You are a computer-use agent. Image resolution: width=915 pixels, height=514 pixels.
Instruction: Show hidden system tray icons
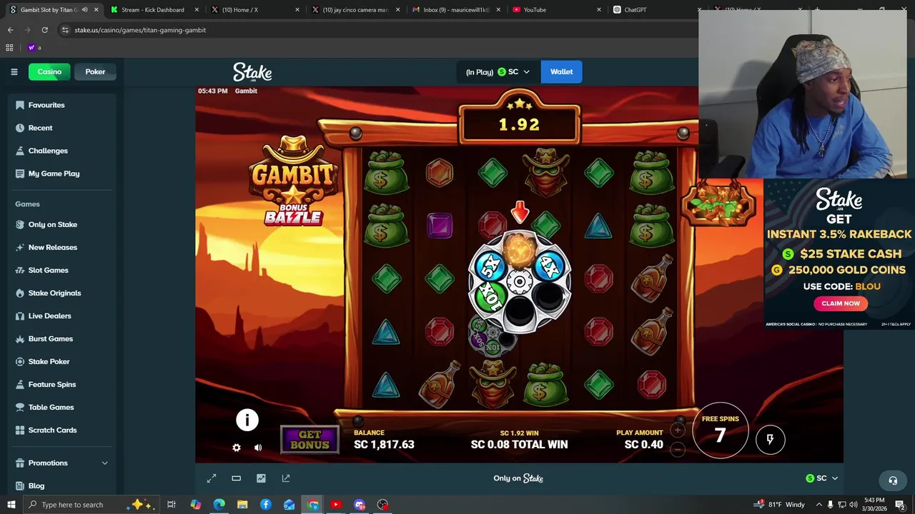click(x=818, y=505)
